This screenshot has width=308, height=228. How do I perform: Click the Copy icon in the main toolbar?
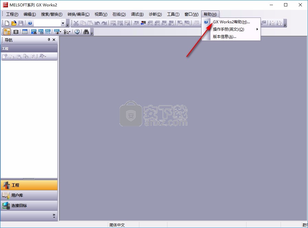pyautogui.click(x=83, y=23)
